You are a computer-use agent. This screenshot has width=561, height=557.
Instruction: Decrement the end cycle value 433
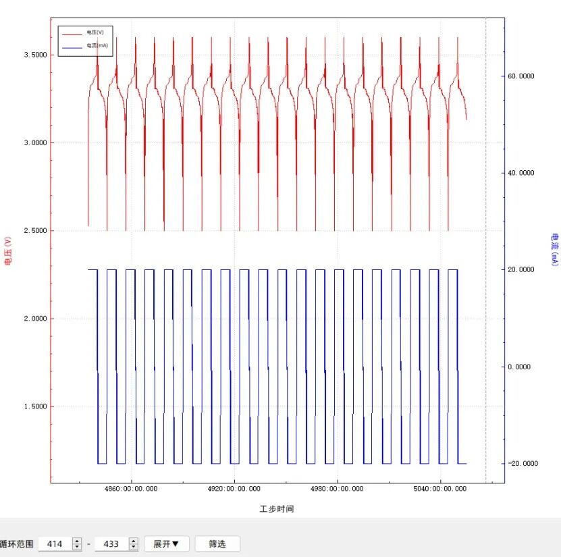click(x=133, y=547)
